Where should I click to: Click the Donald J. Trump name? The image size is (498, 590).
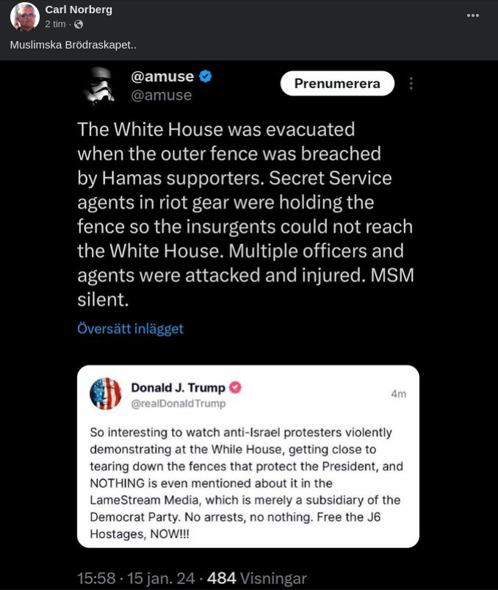(178, 387)
